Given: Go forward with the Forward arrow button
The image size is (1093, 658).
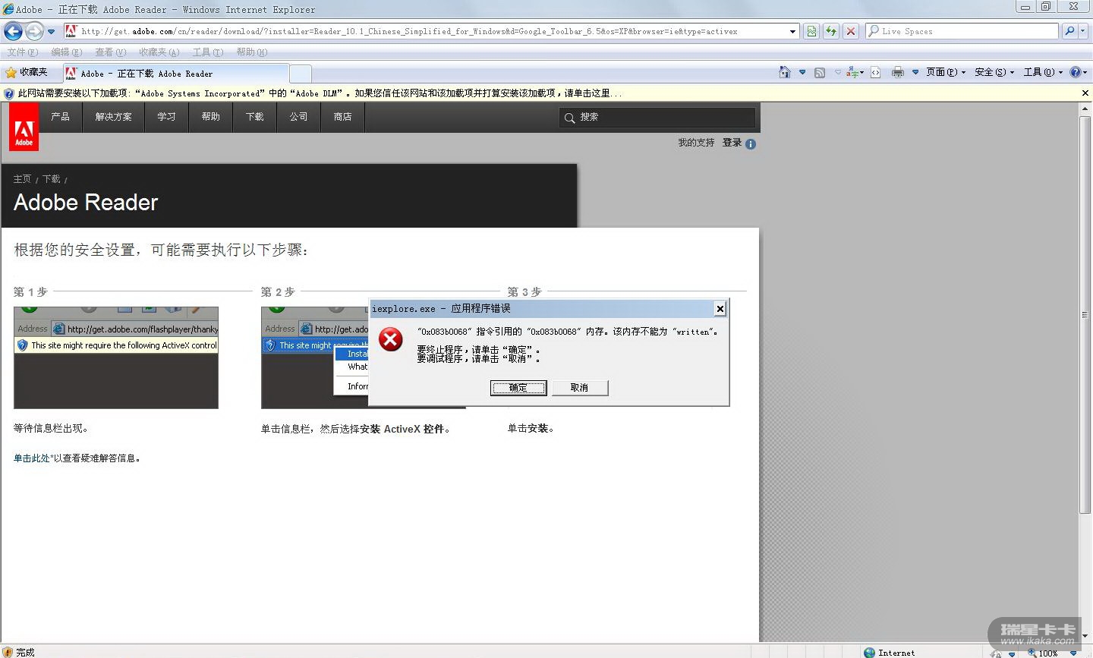Looking at the screenshot, I should [x=34, y=31].
